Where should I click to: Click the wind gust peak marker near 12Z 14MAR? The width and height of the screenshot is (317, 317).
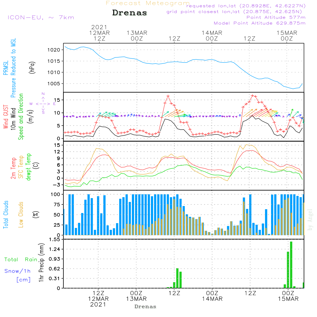tap(252, 96)
